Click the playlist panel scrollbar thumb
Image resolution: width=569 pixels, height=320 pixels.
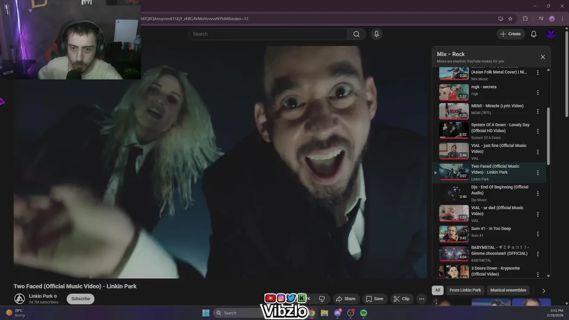pos(548,136)
